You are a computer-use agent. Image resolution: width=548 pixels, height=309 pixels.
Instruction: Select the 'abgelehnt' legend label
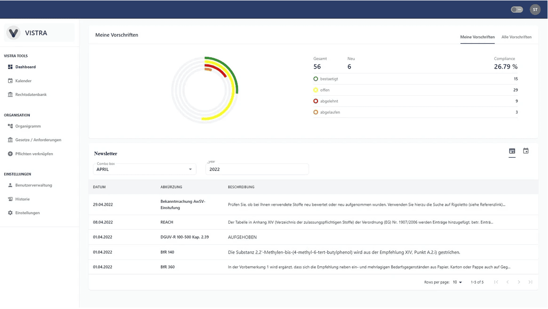329,101
